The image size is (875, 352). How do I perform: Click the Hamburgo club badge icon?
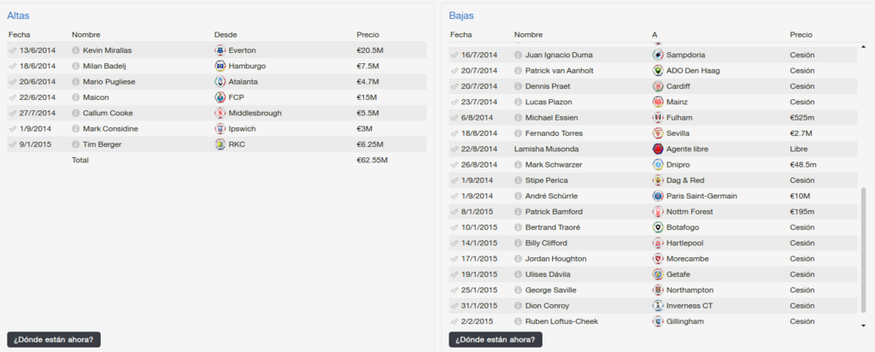220,66
